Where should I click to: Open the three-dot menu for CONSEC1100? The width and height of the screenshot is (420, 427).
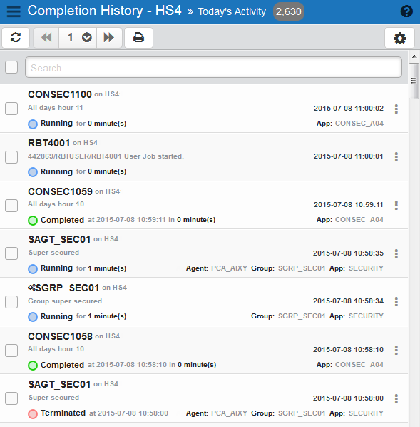click(x=396, y=109)
